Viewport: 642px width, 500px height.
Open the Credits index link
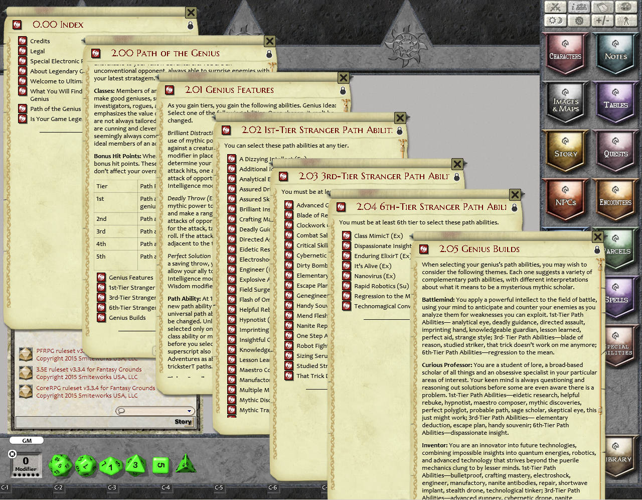pyautogui.click(x=40, y=41)
